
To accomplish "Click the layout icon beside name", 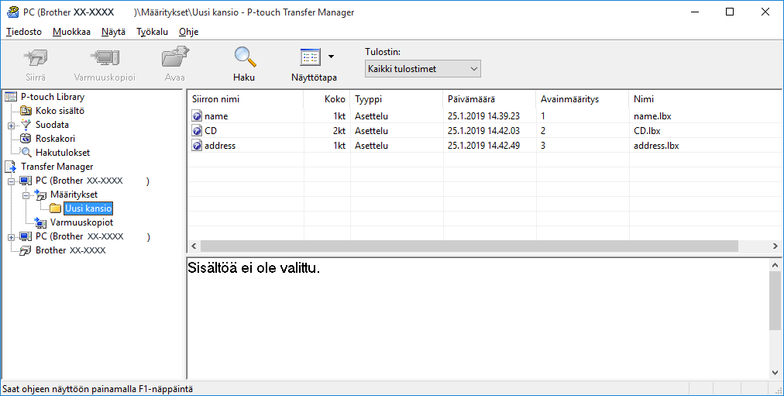I will click(197, 116).
